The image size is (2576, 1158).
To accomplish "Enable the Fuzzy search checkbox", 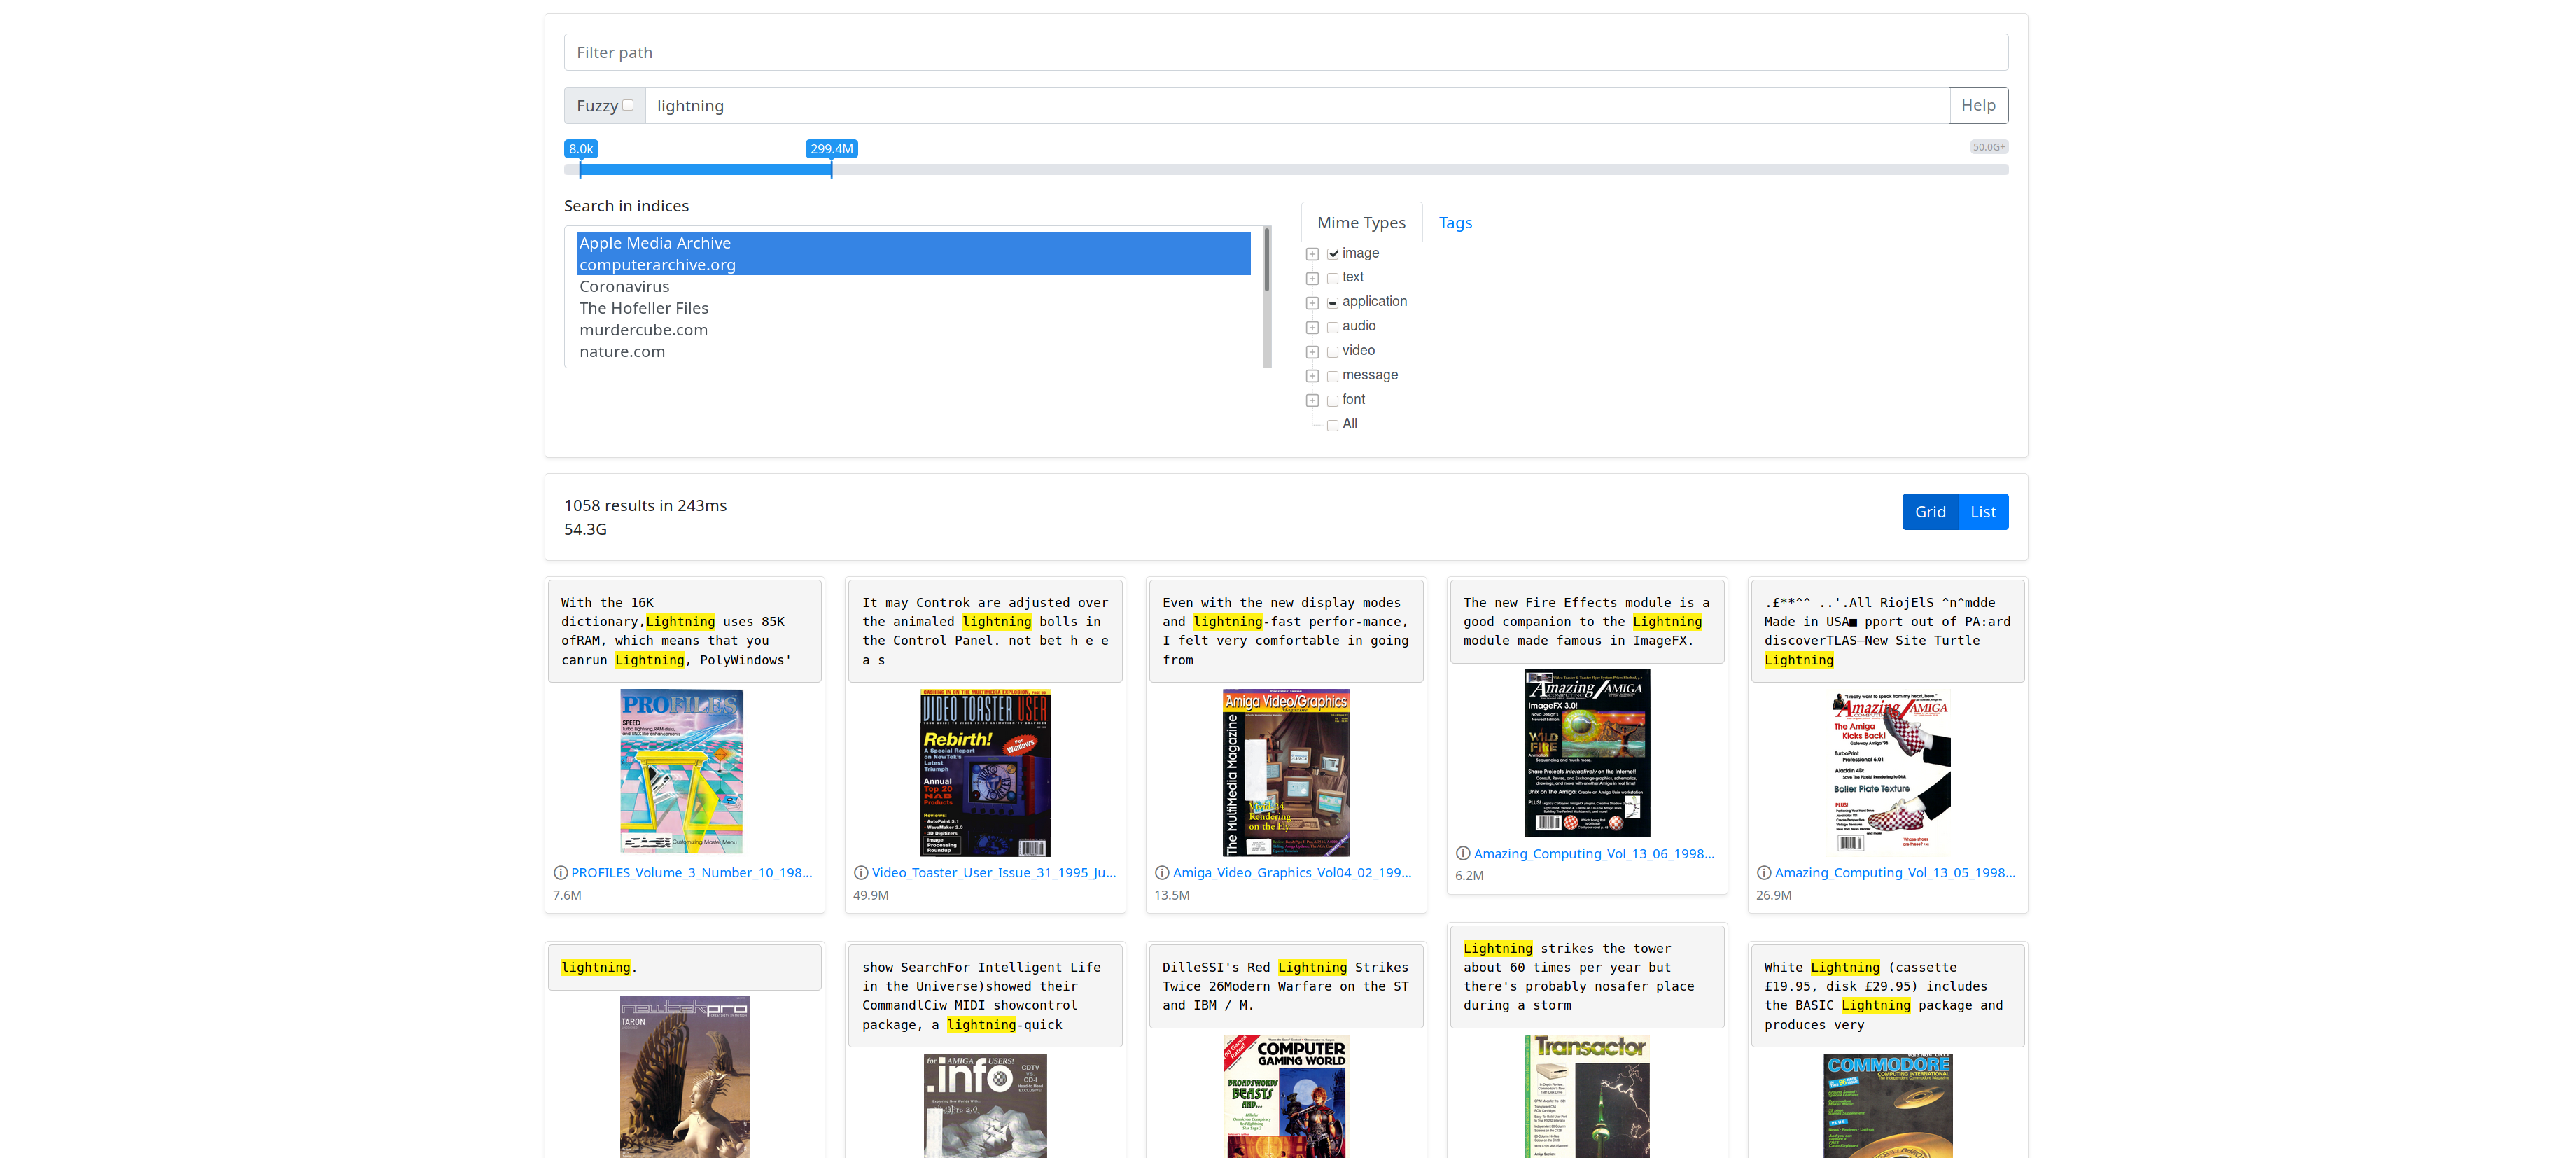I will (628, 105).
